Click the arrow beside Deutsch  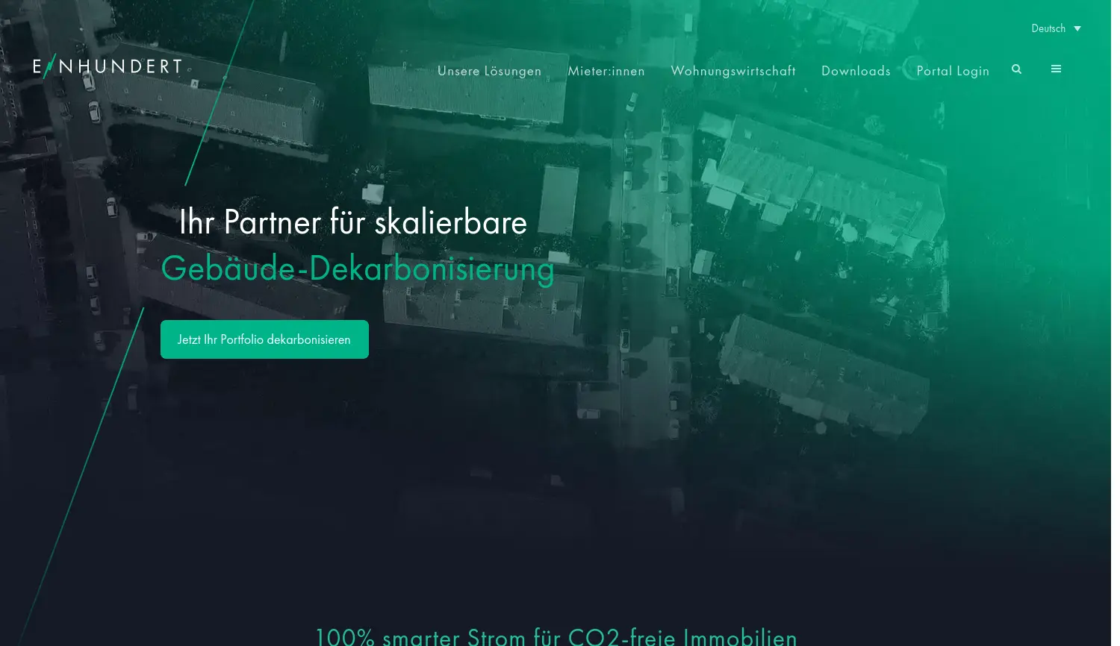click(x=1077, y=28)
